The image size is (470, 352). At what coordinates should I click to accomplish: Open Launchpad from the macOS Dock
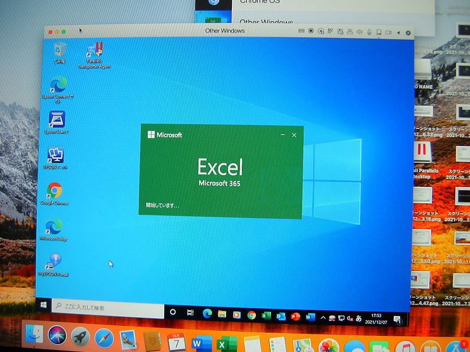coord(80,337)
